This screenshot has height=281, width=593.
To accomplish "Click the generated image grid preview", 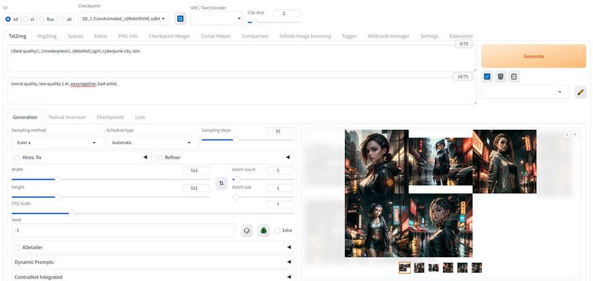I will pyautogui.click(x=440, y=193).
